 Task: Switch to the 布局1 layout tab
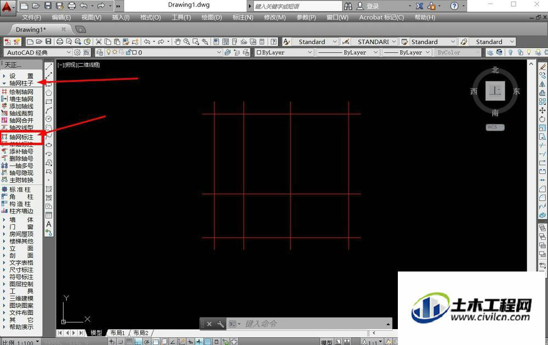tap(117, 333)
